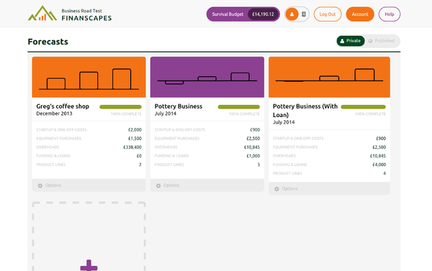Click the £0 funding value in Greg's card
The image size is (432, 271).
click(139, 156)
